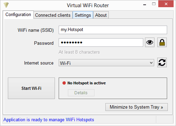Show password with the eye icon
Viewport: 176px width, 126px height.
[150, 42]
